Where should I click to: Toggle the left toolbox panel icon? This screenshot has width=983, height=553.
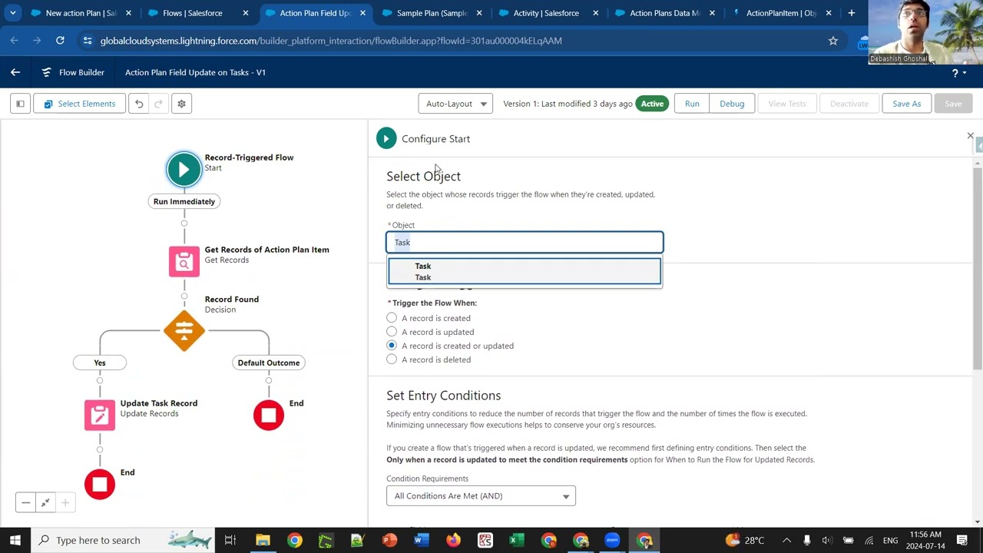21,104
